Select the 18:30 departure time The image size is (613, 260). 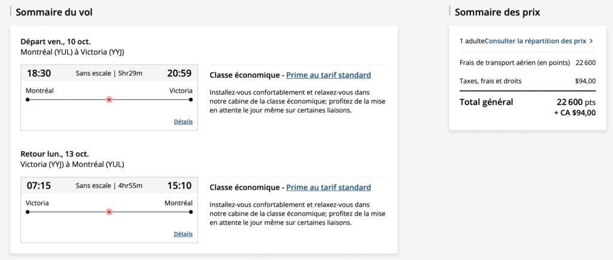(39, 74)
